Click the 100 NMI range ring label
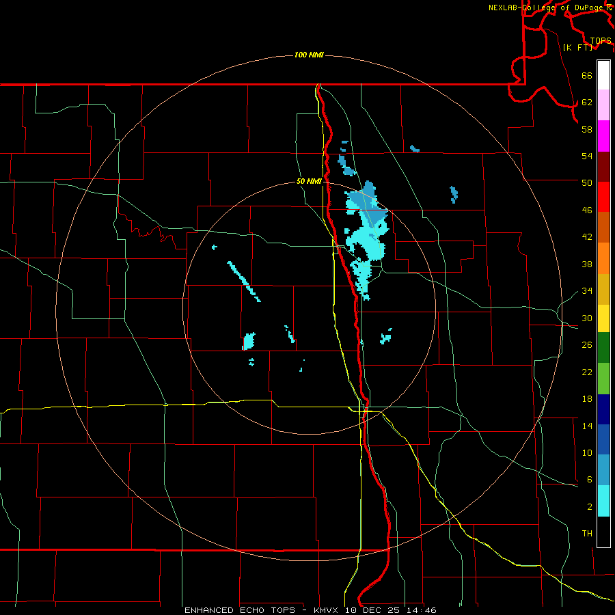This screenshot has height=615, width=615. click(309, 55)
